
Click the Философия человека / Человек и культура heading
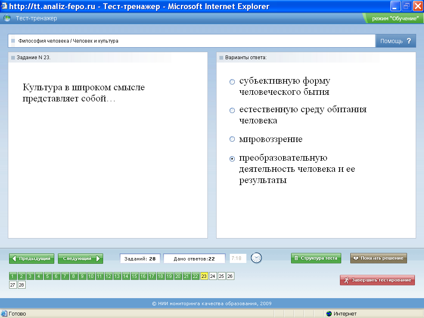pos(68,41)
